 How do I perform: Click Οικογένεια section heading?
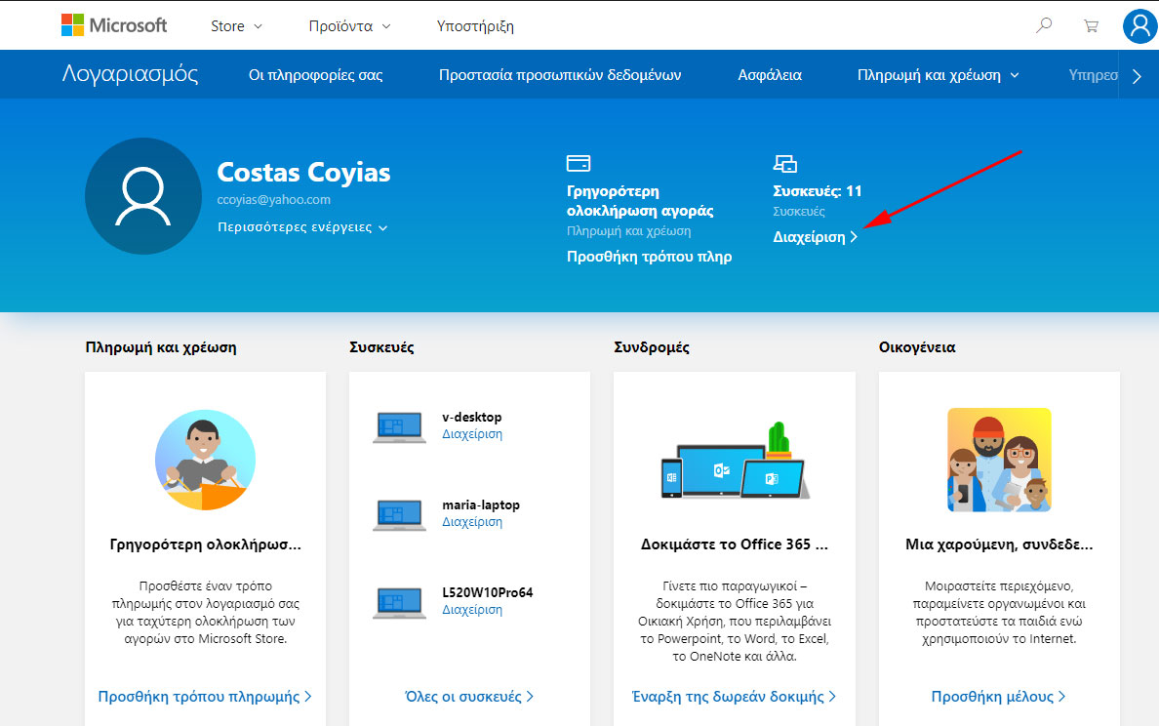(917, 347)
